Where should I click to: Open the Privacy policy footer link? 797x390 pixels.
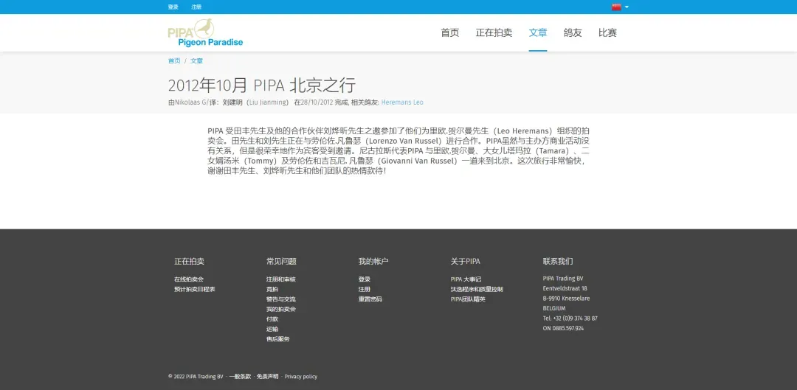click(301, 377)
